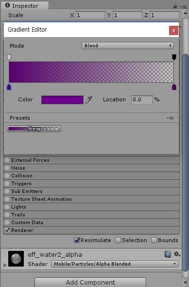Viewport: 189px width, 287px height.
Task: Enable the Noise module circle
Action: (x=7, y=168)
